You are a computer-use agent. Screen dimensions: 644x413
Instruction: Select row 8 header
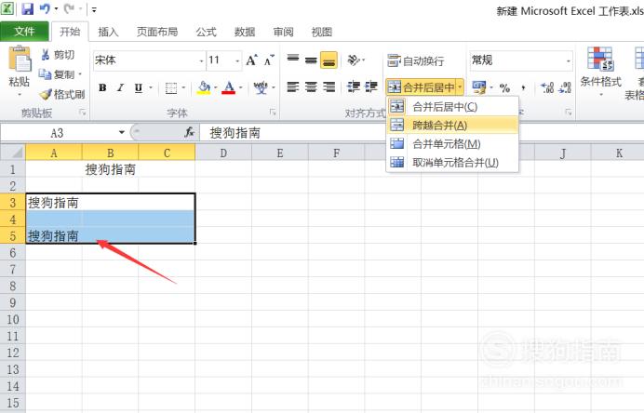click(13, 286)
